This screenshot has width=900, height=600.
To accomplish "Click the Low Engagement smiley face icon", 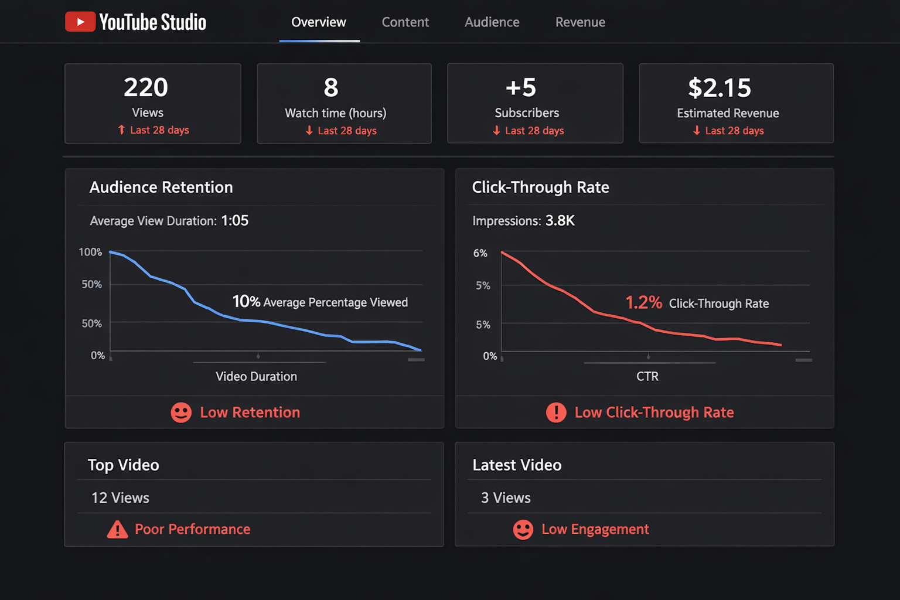I will point(523,530).
